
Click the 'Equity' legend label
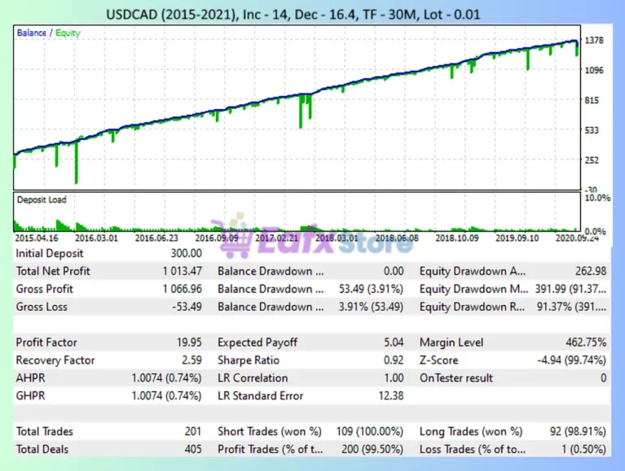[x=68, y=33]
